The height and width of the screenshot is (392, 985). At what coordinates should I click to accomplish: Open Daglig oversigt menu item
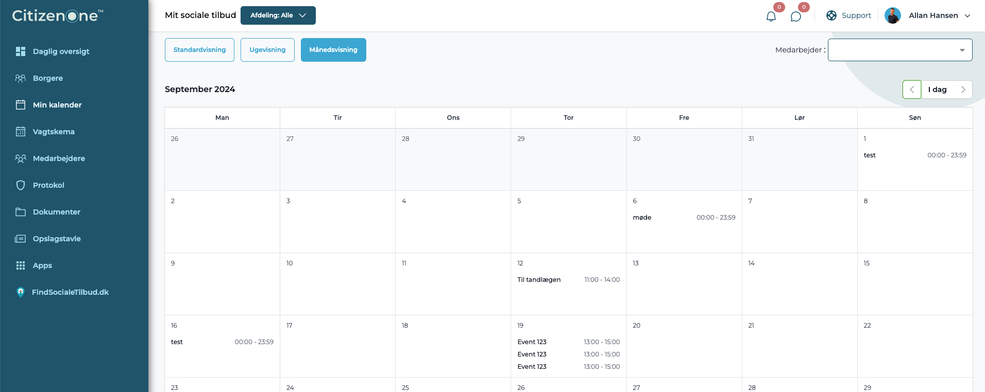pos(61,51)
